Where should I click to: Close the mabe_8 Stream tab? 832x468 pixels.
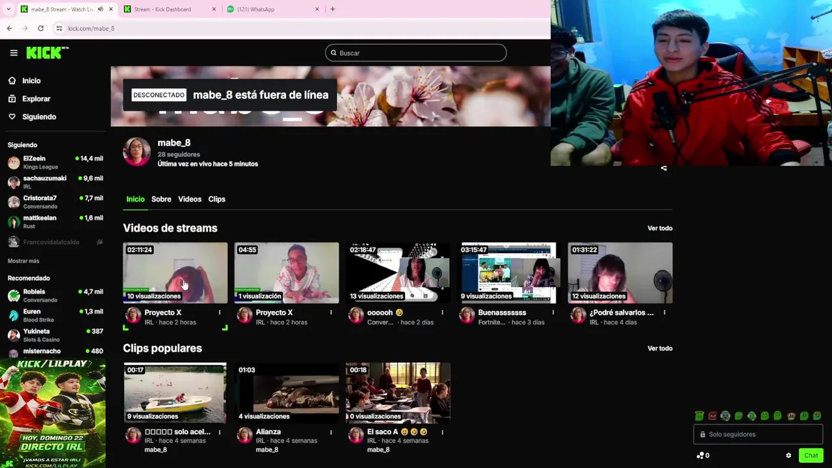(x=110, y=9)
